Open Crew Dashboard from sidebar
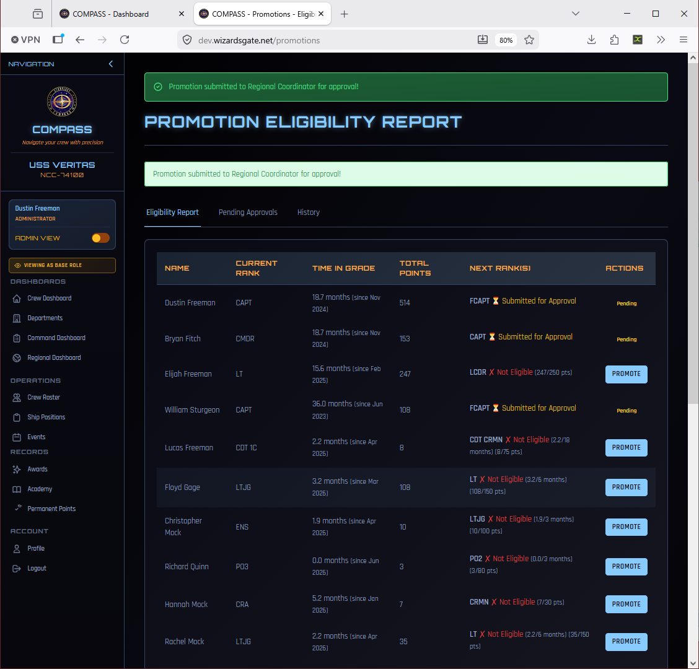The image size is (699, 669). click(x=49, y=298)
